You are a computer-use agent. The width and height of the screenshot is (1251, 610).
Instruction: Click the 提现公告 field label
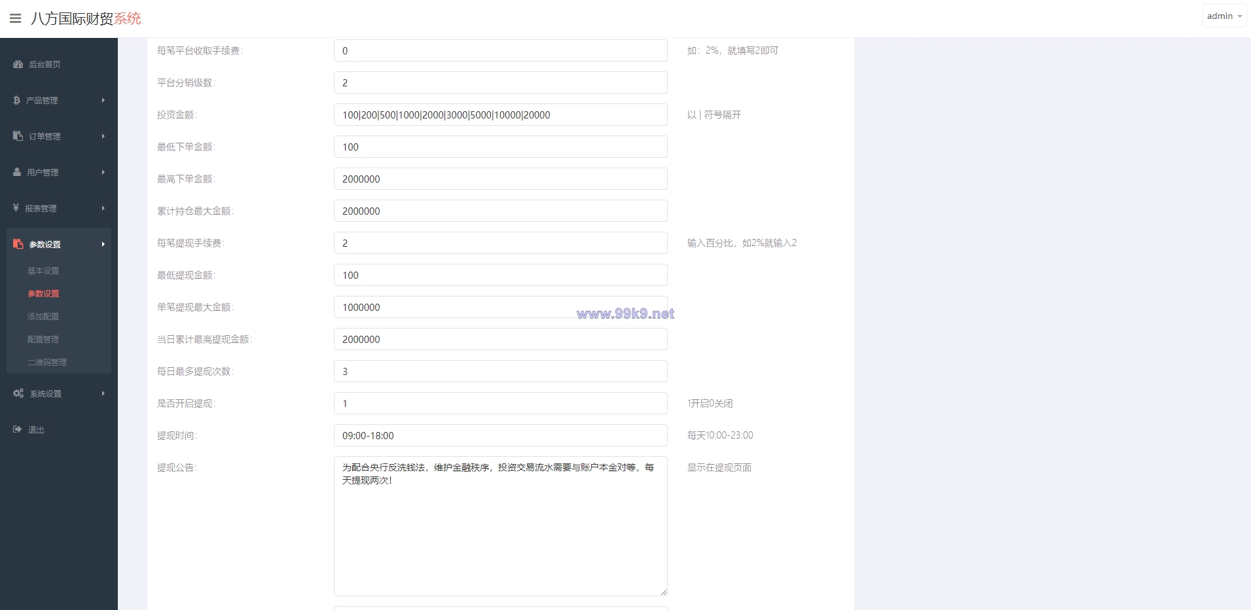pyautogui.click(x=177, y=467)
